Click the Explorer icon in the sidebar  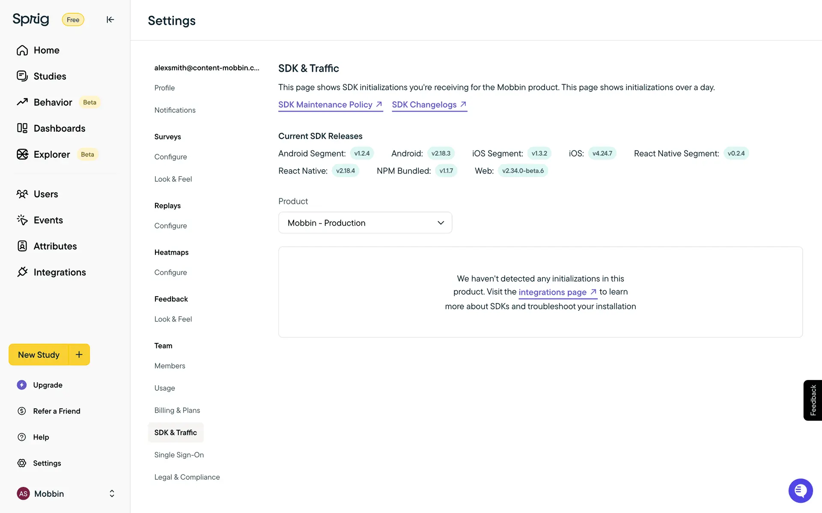tap(22, 154)
